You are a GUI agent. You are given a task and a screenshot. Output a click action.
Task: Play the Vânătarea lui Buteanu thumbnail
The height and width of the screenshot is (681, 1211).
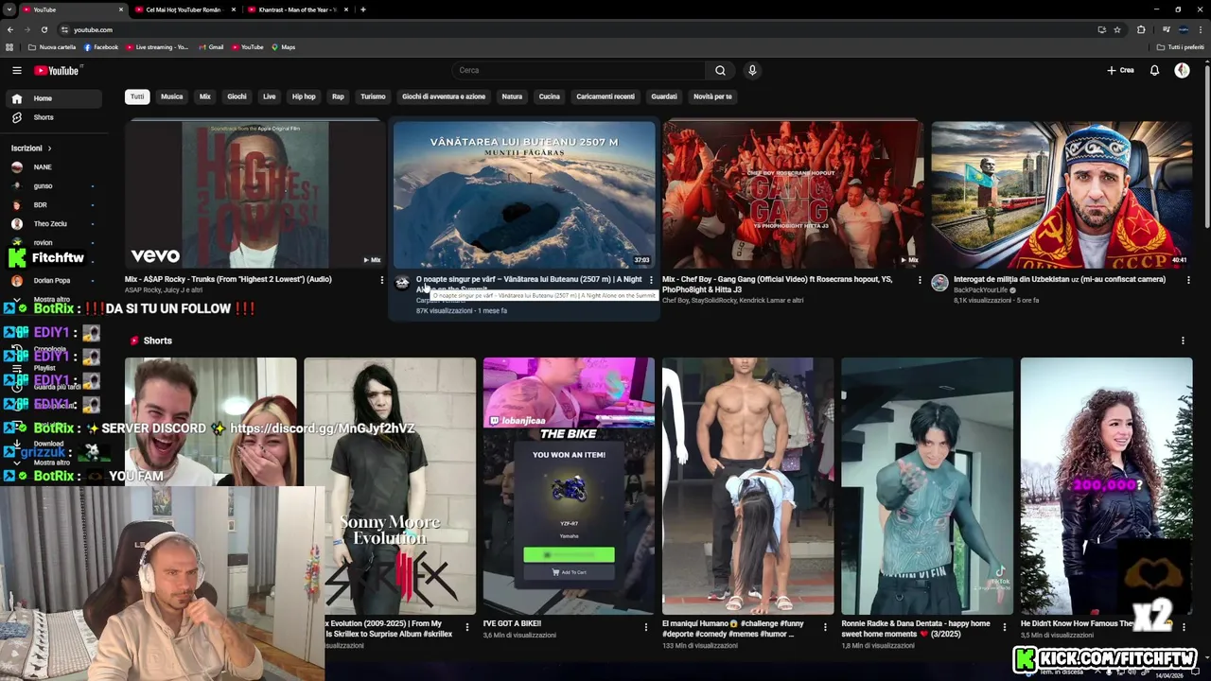click(x=524, y=194)
